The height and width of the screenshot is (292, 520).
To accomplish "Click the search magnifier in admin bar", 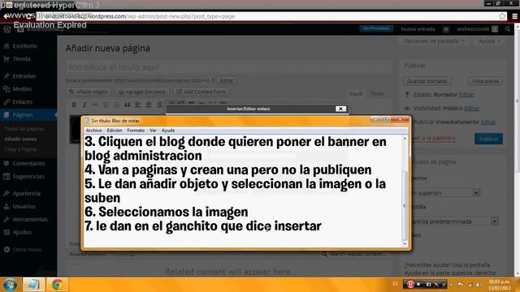I will 508,29.
